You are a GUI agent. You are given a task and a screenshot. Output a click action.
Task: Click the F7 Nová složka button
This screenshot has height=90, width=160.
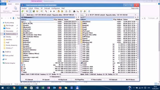[x=96, y=79]
